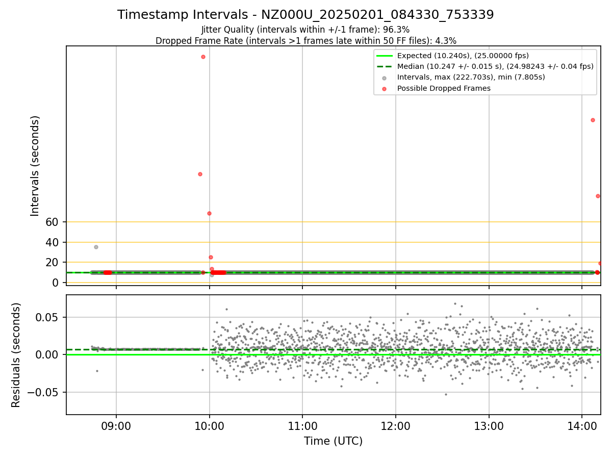Viewport: 612px width, 459px height.
Task: Click the Residuals (seconds) y-axis label
Action: [16, 355]
